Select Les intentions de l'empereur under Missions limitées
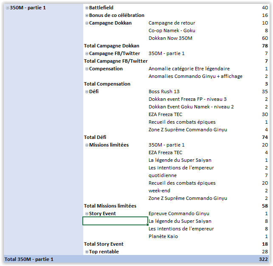273x266 pixels. tap(181, 168)
